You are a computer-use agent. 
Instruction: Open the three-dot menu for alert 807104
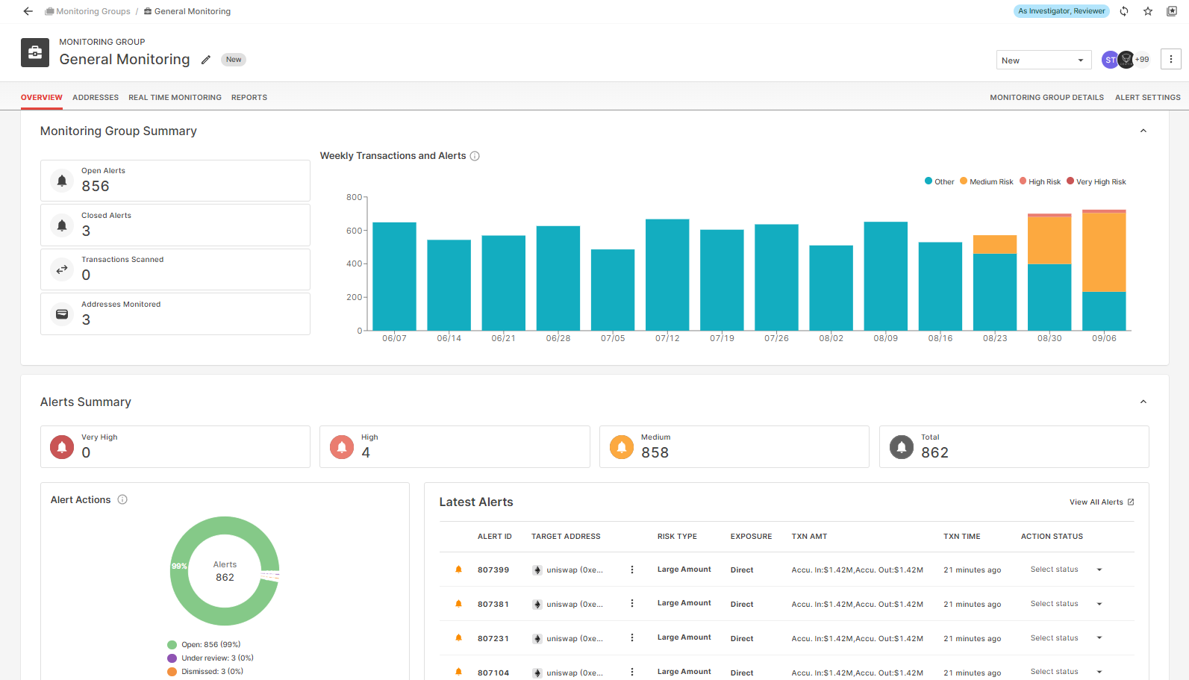(632, 672)
